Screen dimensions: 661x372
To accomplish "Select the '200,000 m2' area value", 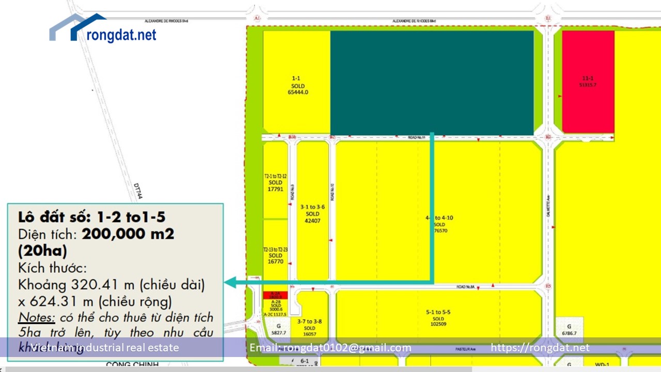I will click(x=128, y=234).
